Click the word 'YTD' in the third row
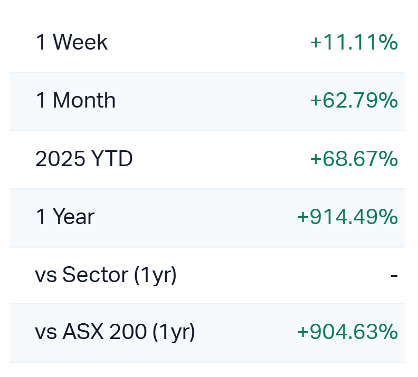Screen dimensions: 418x377 pos(111,159)
